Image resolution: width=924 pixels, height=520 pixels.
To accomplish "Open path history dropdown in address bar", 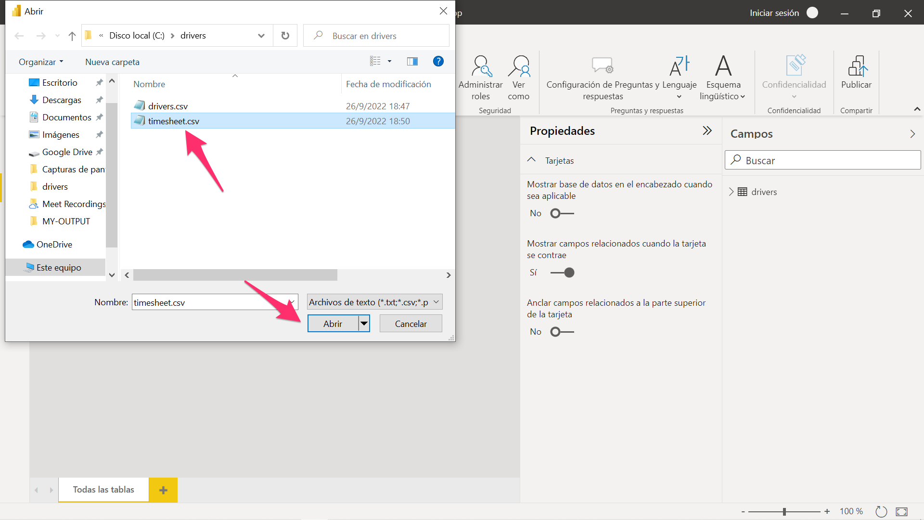I will tap(261, 36).
